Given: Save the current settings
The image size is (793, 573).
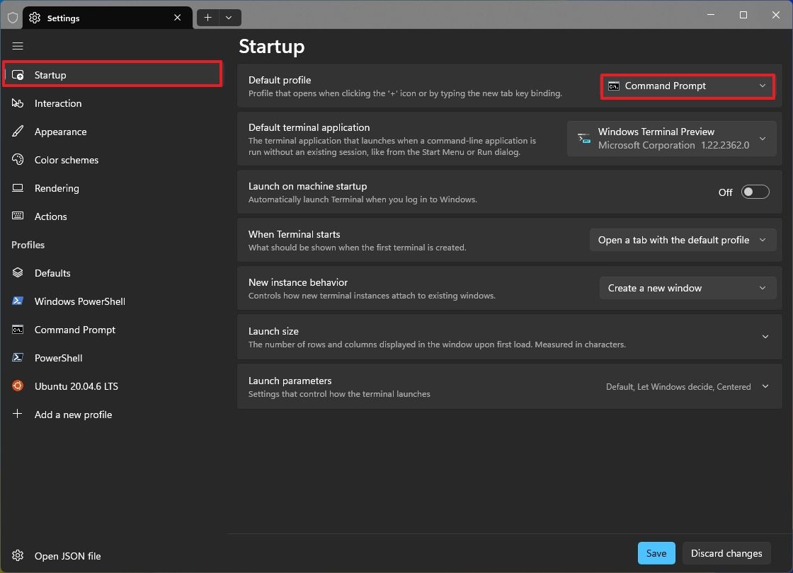Looking at the screenshot, I should coord(656,553).
